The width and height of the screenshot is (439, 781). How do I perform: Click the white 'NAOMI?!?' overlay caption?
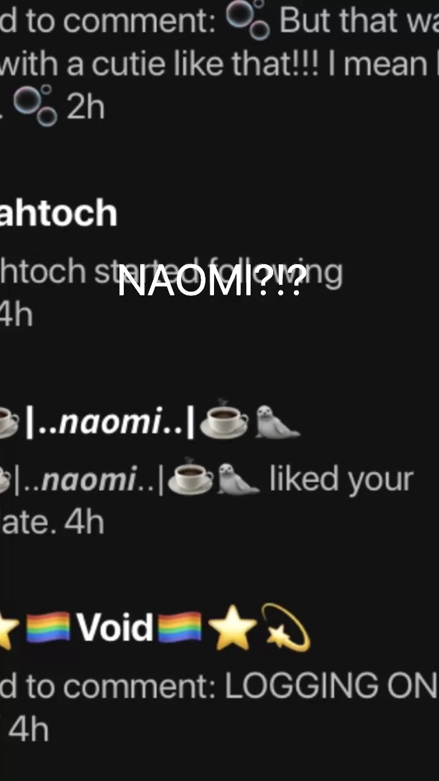tap(212, 282)
